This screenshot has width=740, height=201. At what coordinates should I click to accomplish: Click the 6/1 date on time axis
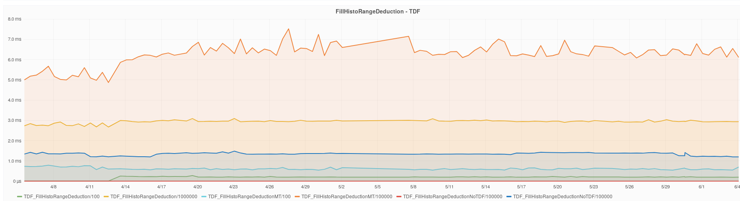(701, 187)
